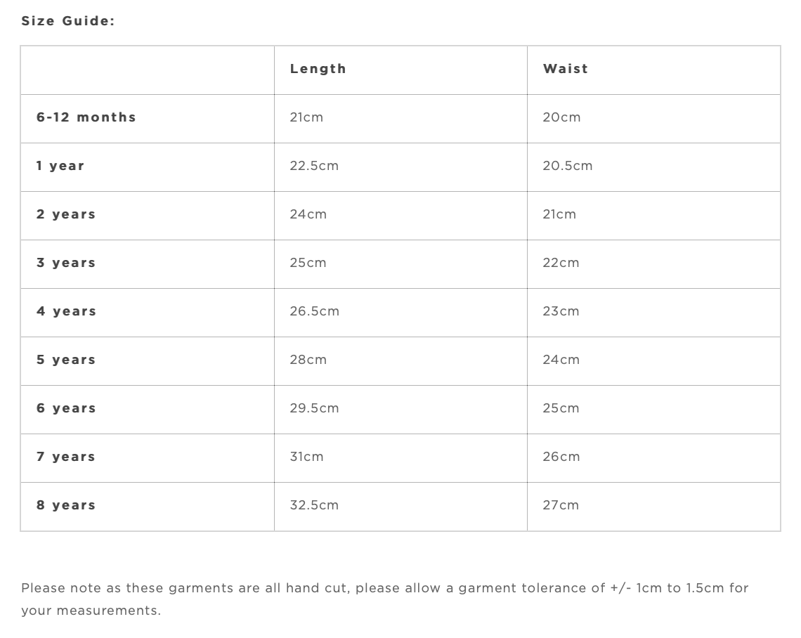Viewport: 801px width, 638px height.
Task: Click the "7 years" row label
Action: [x=66, y=457]
